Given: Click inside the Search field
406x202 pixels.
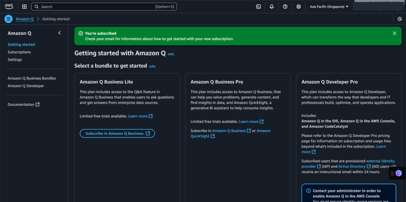Looking at the screenshot, I should [x=104, y=7].
